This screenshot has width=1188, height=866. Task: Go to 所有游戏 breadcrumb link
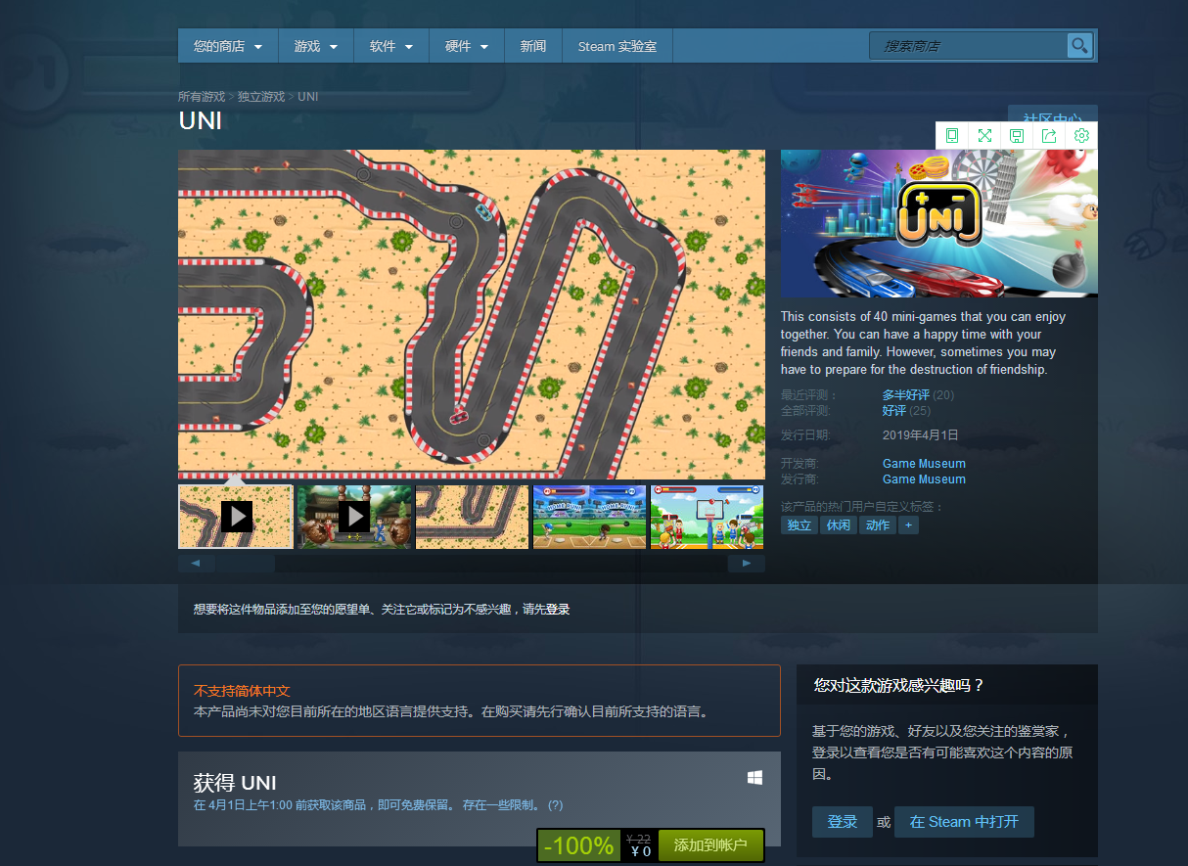coord(202,97)
